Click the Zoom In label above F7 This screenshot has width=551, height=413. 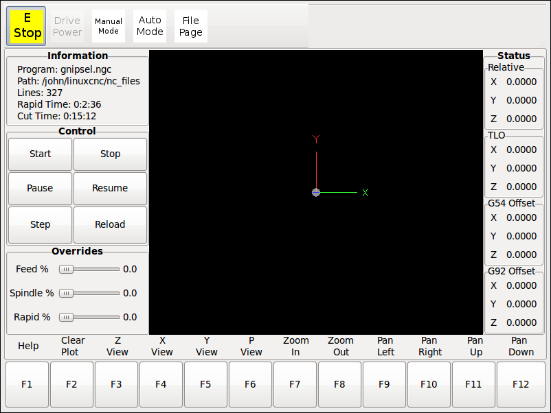(x=296, y=346)
